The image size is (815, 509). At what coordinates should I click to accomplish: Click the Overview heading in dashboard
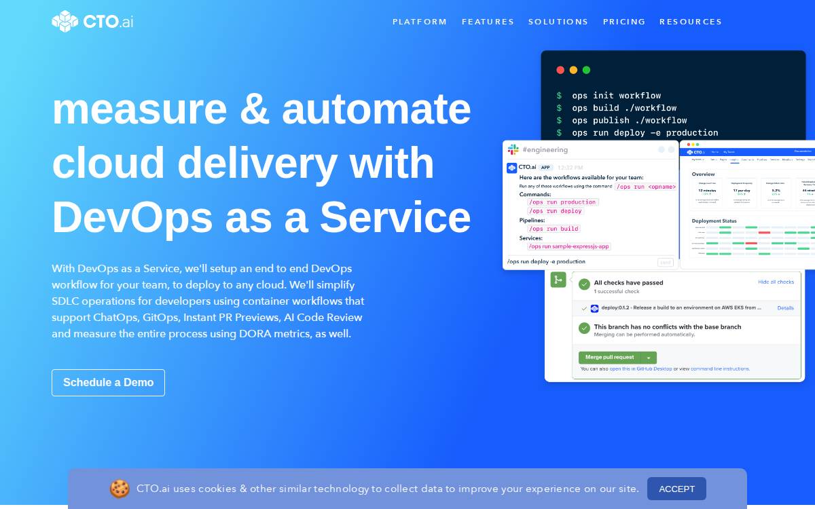click(x=703, y=174)
